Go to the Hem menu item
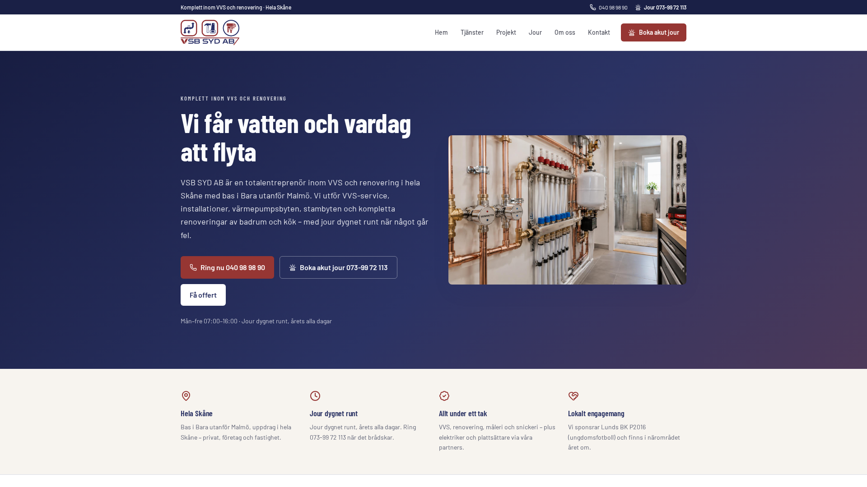 click(441, 32)
